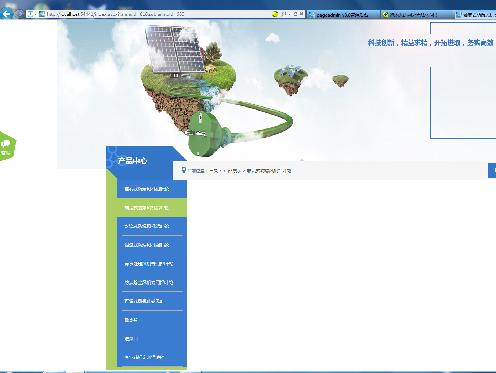This screenshot has height=373, width=496.
Task: Click the yellow compatibility icon in address bar
Action: [275, 14]
